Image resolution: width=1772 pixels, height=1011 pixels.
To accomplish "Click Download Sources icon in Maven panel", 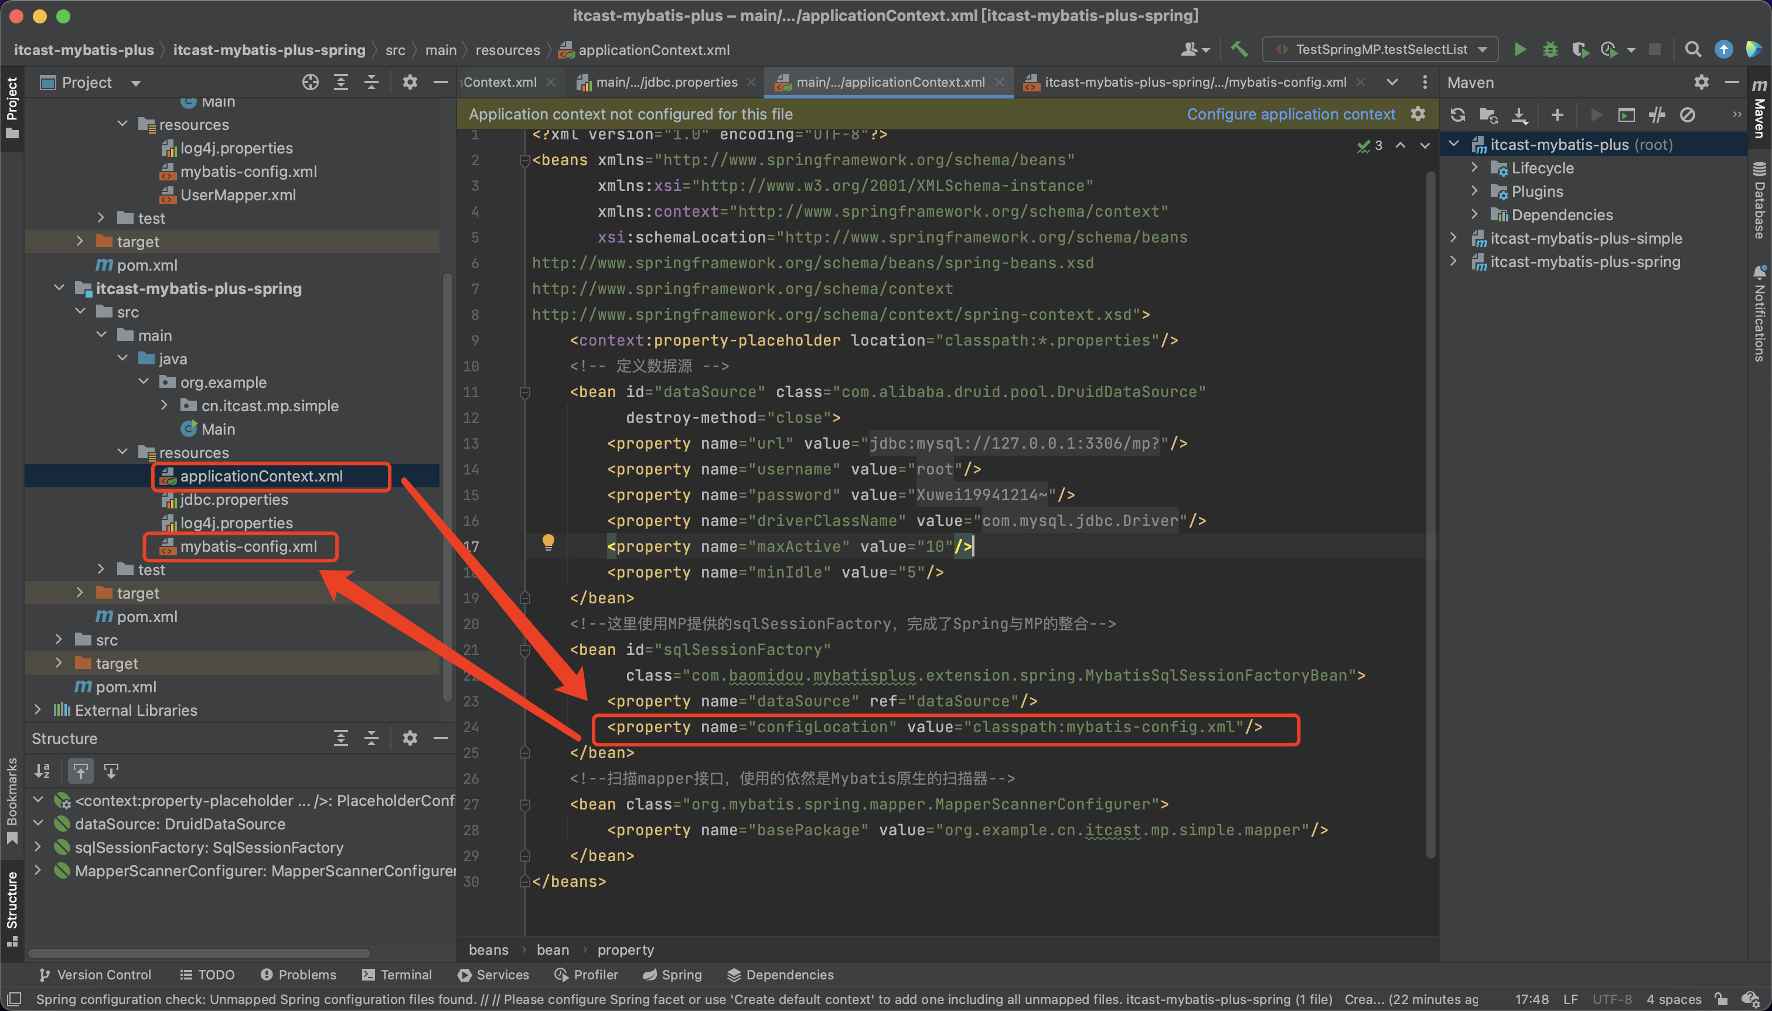I will (x=1519, y=115).
